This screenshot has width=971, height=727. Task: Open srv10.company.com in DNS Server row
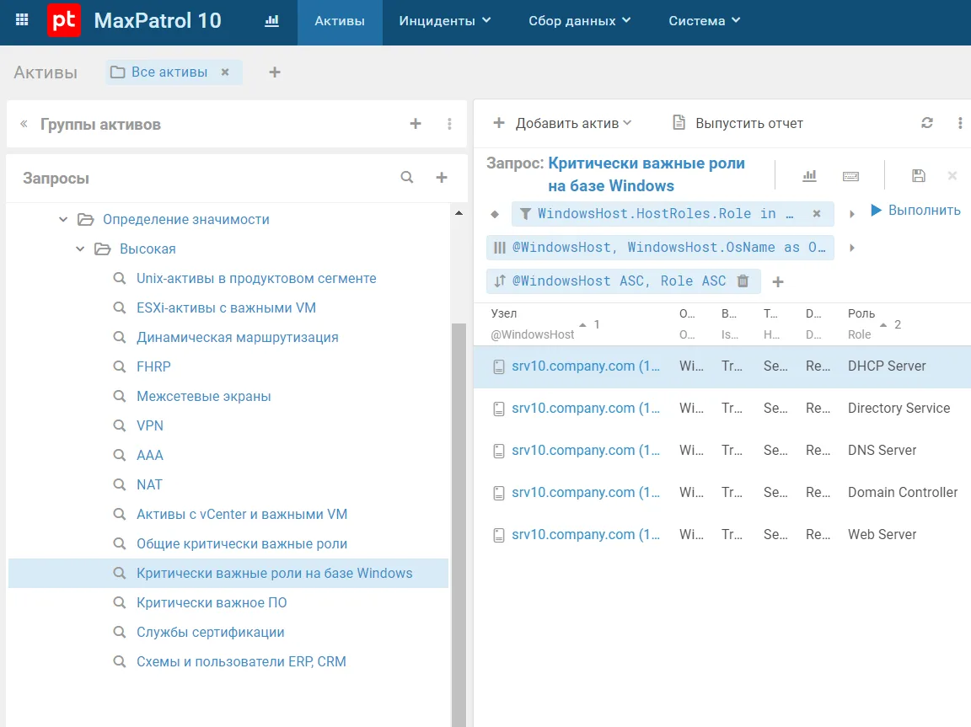585,451
